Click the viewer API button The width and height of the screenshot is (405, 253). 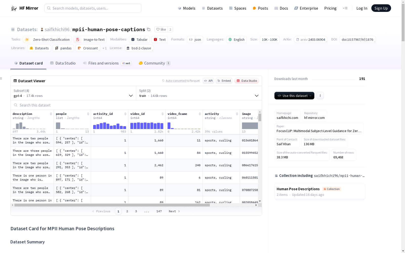point(208,81)
